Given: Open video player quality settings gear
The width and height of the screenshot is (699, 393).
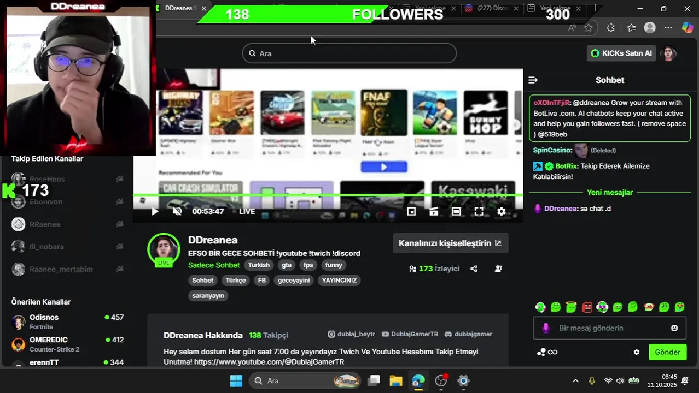Looking at the screenshot, I should [x=501, y=211].
